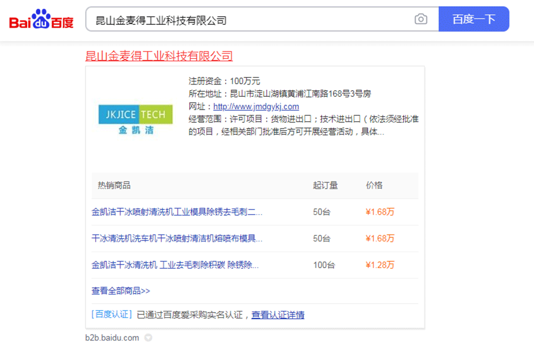
Task: Click the 经营范围 description text
Action: [x=303, y=125]
